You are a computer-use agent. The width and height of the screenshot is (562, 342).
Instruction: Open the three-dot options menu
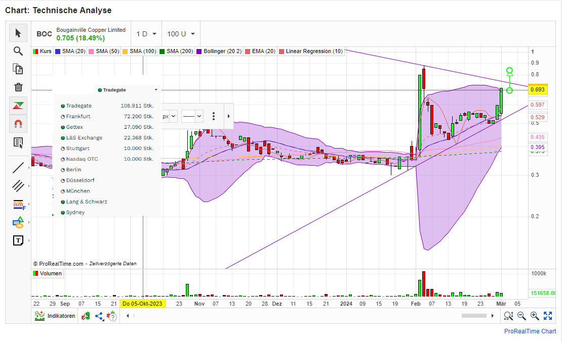coord(214,116)
